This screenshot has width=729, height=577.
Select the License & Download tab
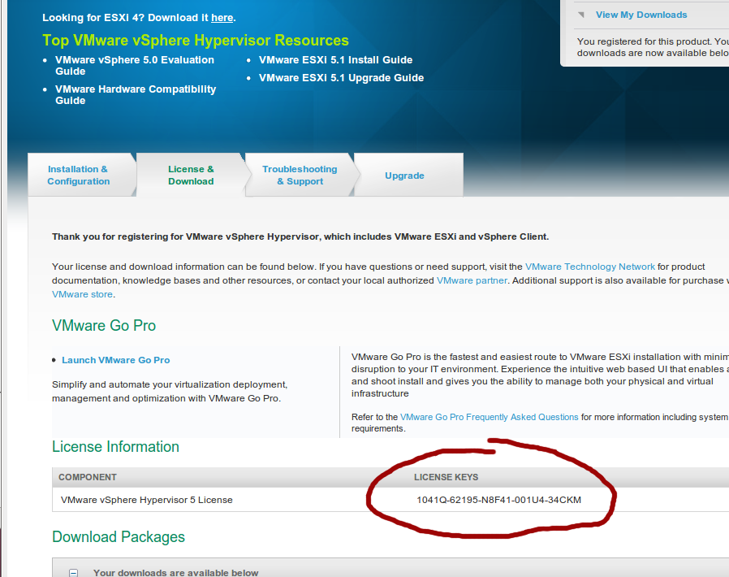pyautogui.click(x=191, y=175)
